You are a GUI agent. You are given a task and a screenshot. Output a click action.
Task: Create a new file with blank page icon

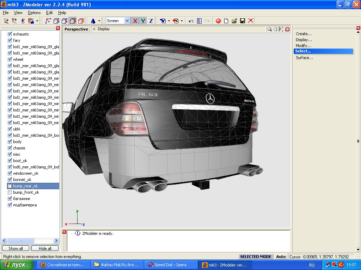pos(226,21)
